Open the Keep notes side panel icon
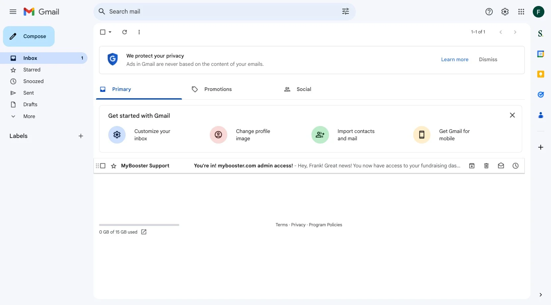This screenshot has width=551, height=305. (541, 74)
